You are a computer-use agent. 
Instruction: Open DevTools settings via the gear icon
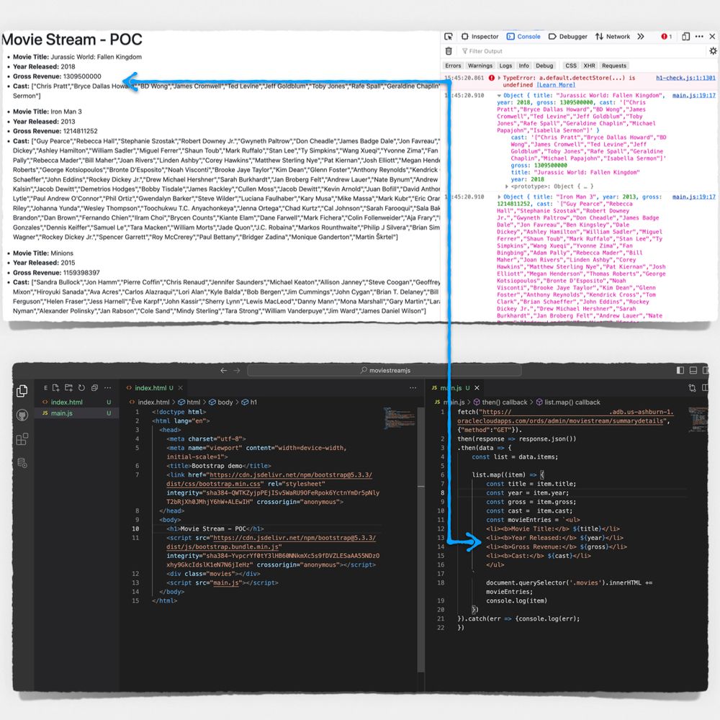[x=712, y=51]
